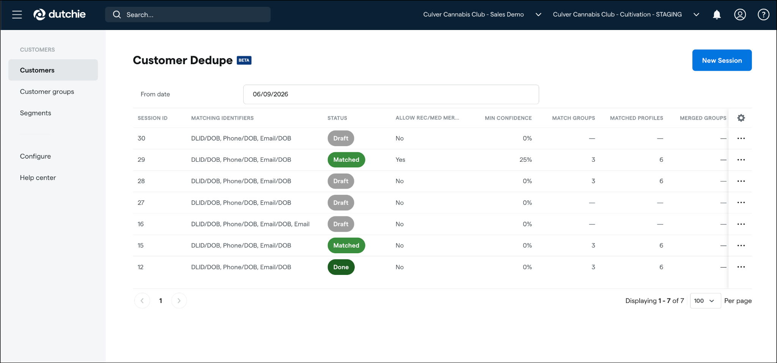777x363 pixels.
Task: Click Matching Identifiers column header
Action: tap(222, 118)
